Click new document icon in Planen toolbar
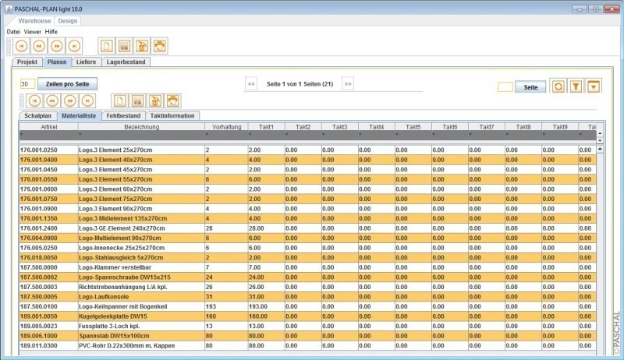Image resolution: width=624 pixels, height=360 pixels. 120,101
